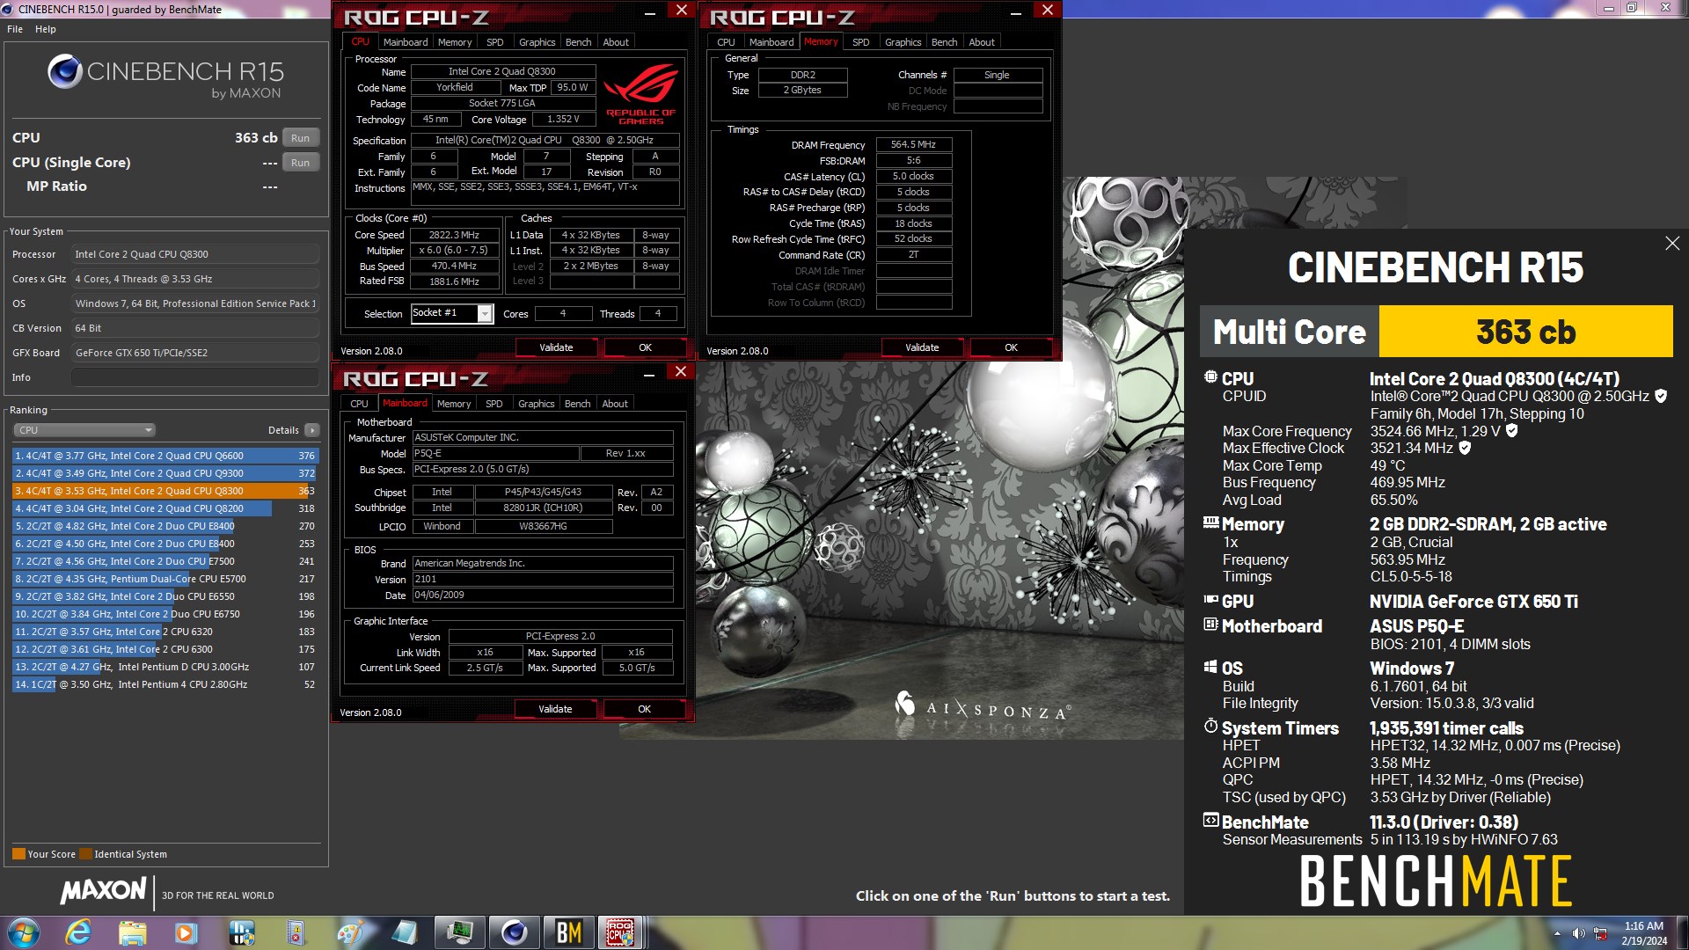
Task: Click the 363 cb Multi Core score banner
Action: point(1525,332)
